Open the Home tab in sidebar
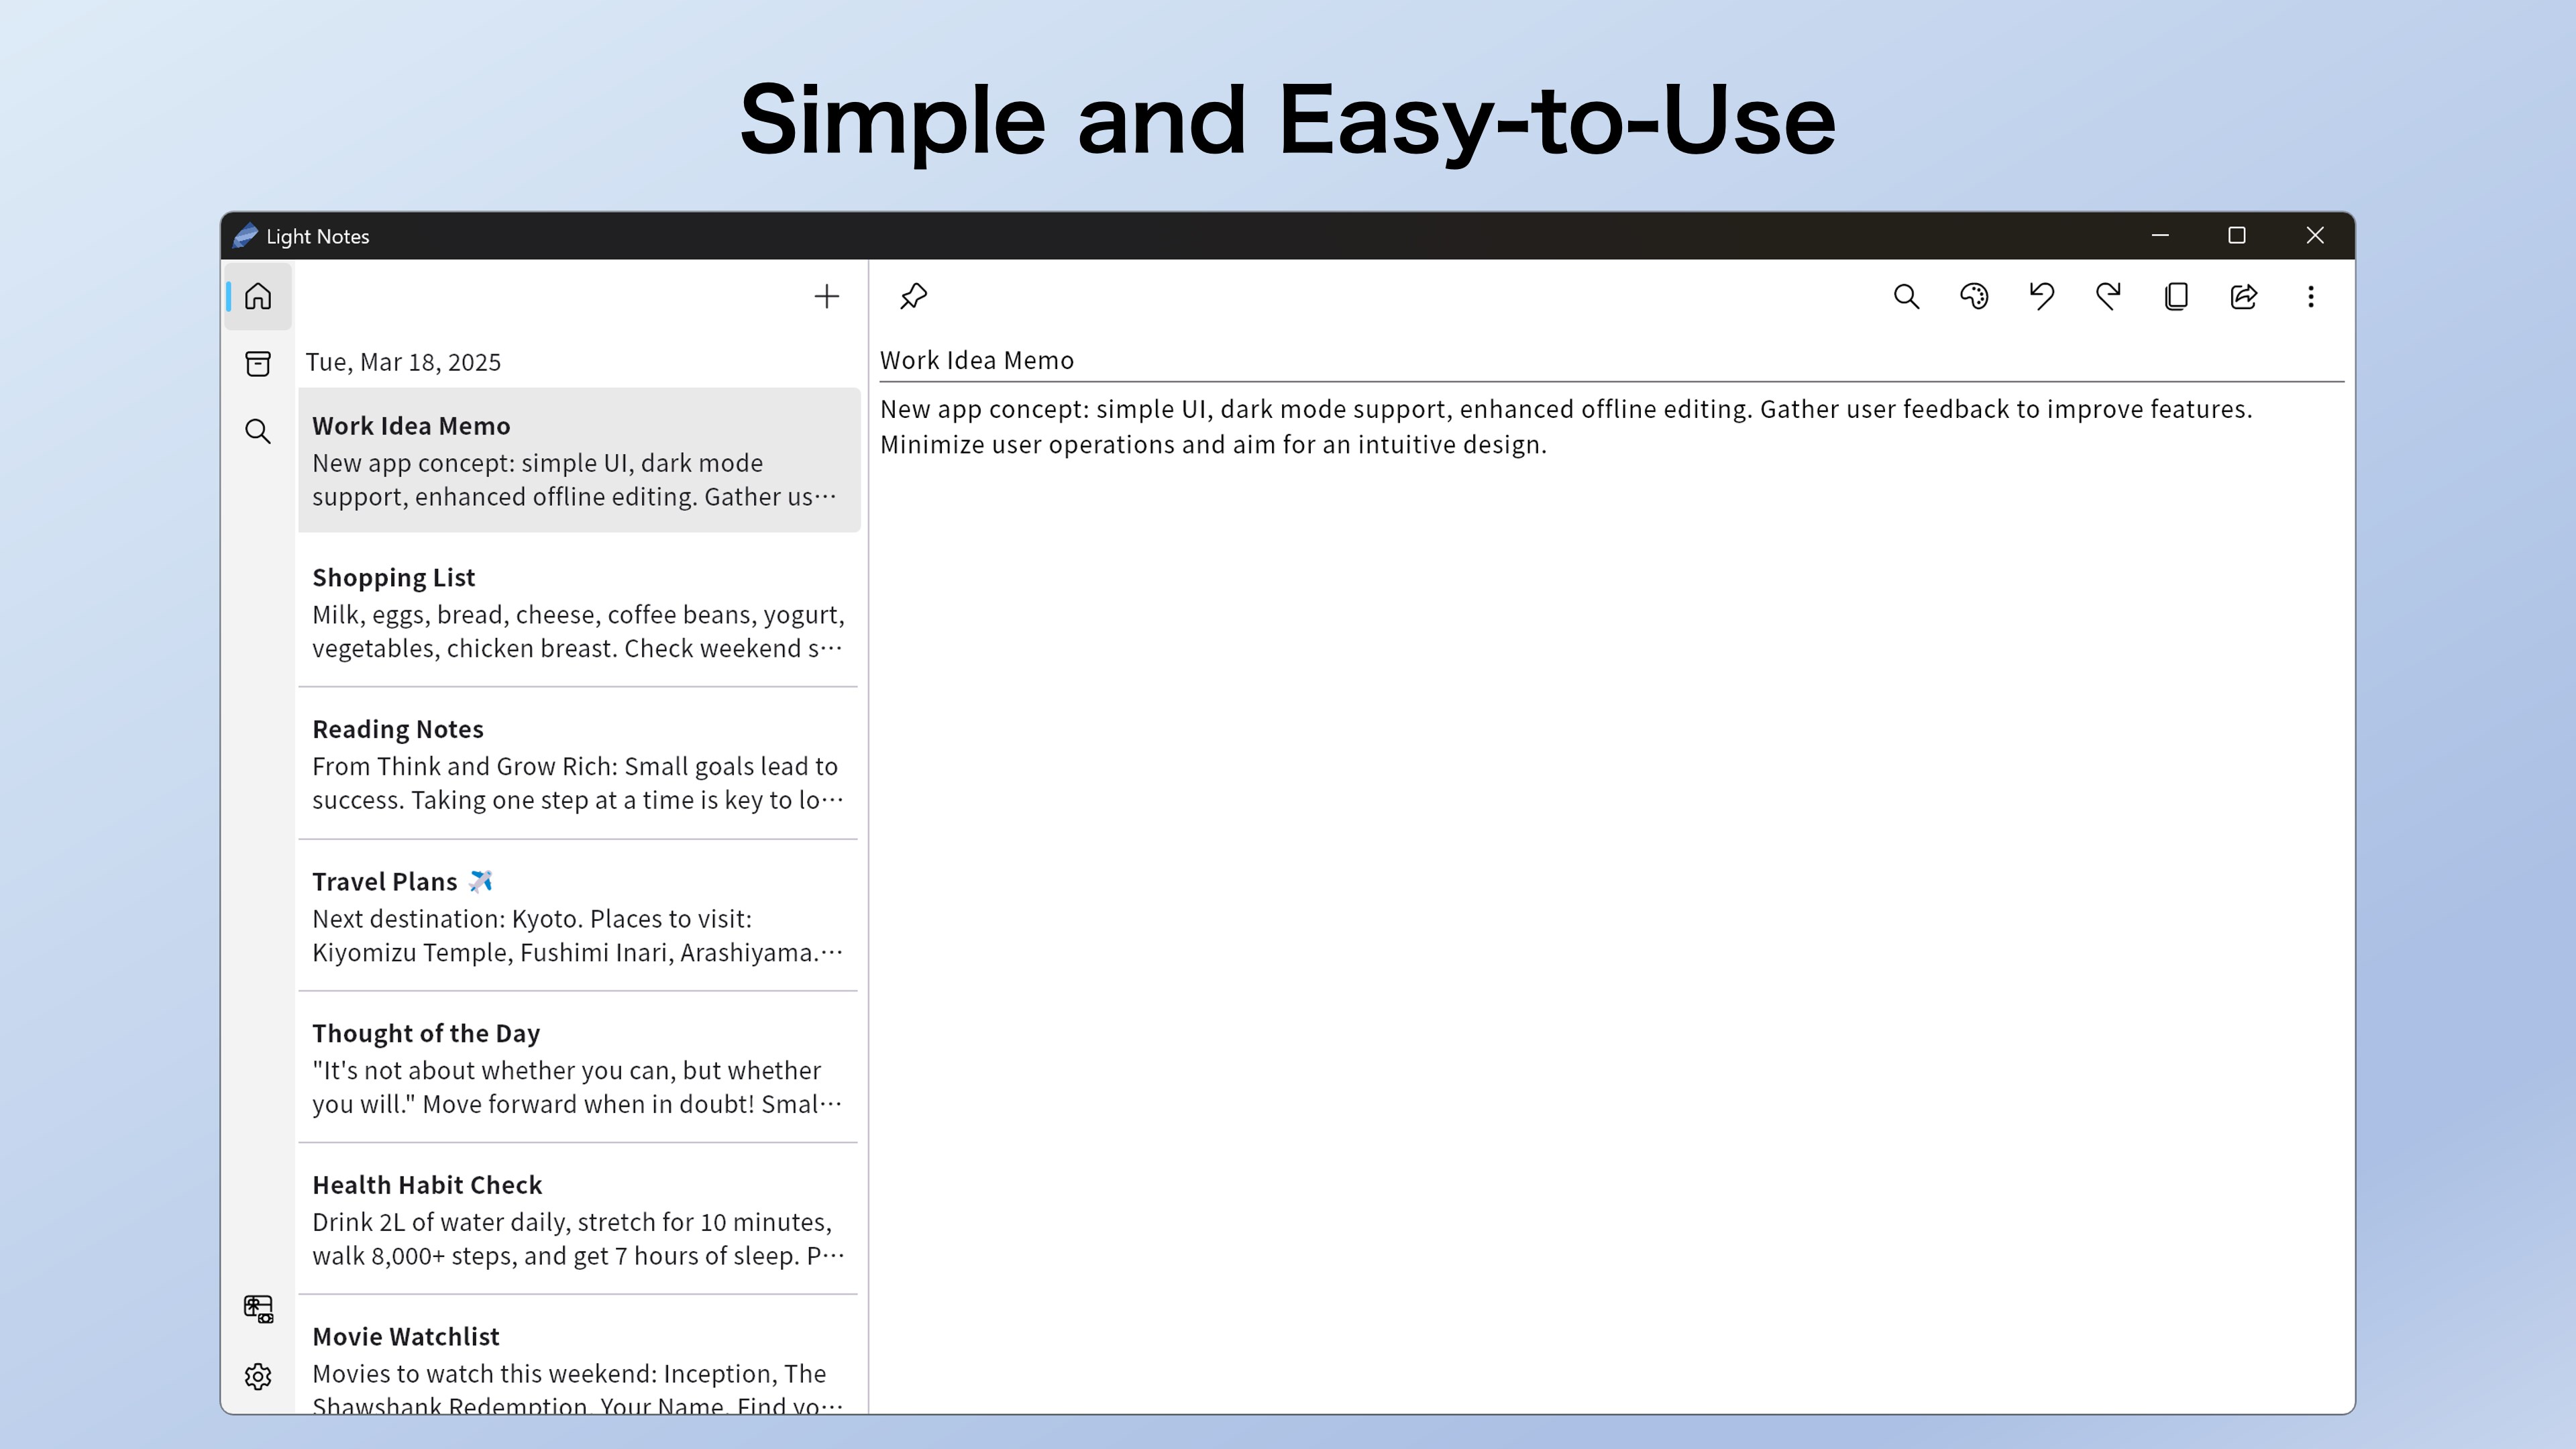The height and width of the screenshot is (1449, 2576). (258, 296)
